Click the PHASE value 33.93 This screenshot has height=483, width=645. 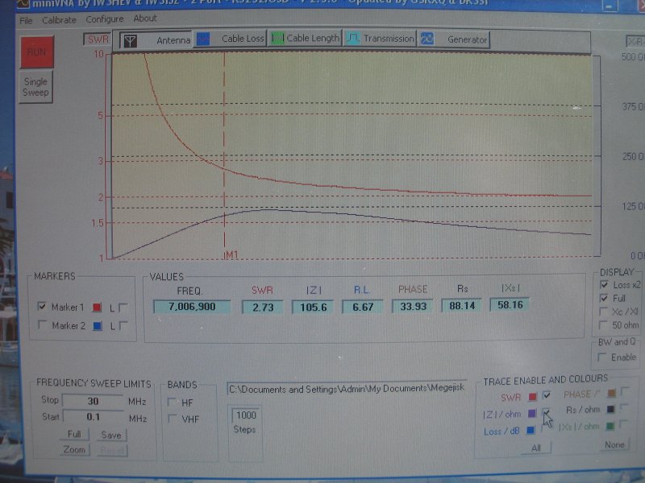pos(413,306)
